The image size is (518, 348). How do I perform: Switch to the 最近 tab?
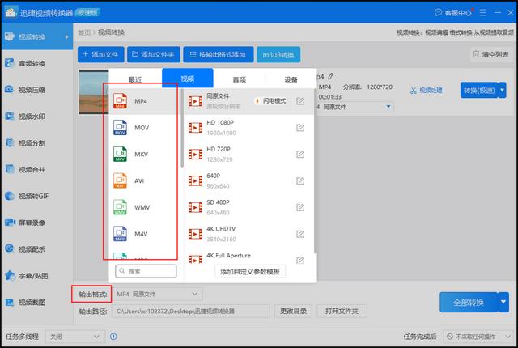point(135,79)
